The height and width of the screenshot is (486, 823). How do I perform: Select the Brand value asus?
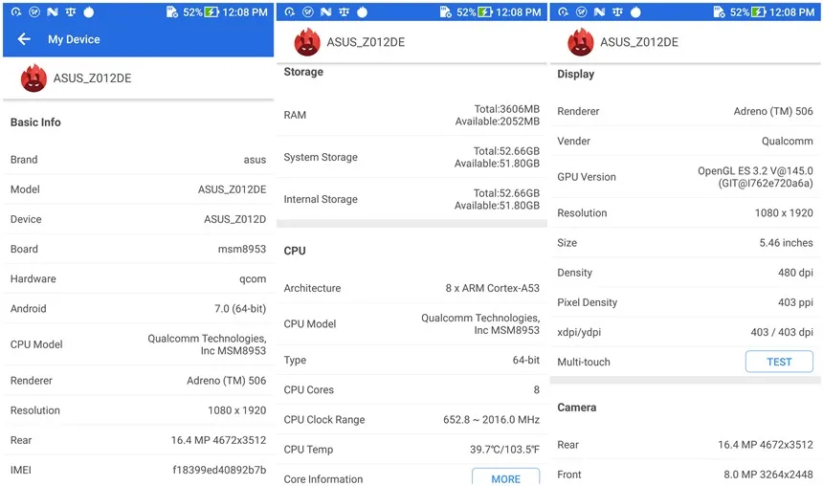pos(255,160)
